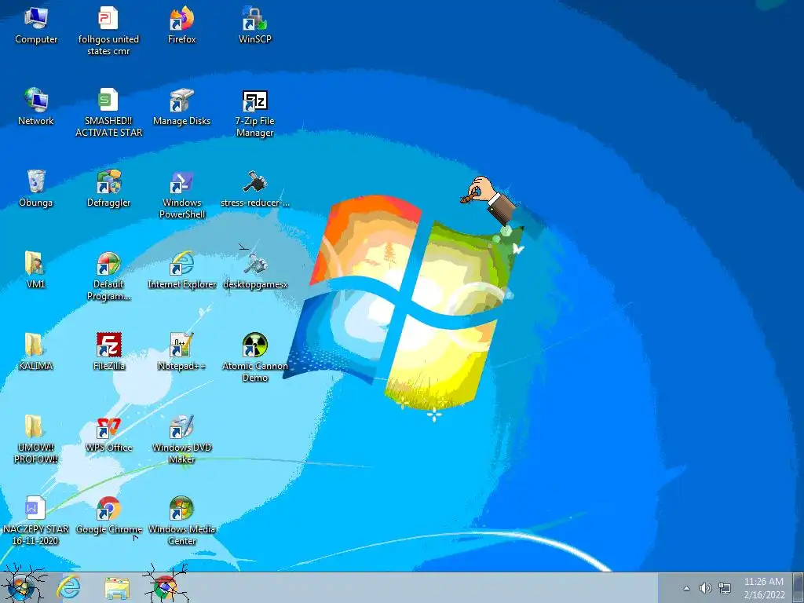Select the KALIMA folder
The image size is (804, 603).
[x=36, y=351]
